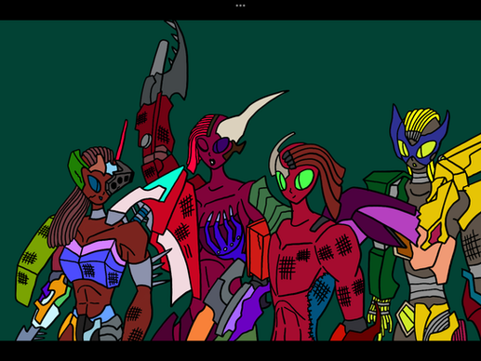
Task: Open the three-dot multitasking menu
Action: [x=240, y=6]
